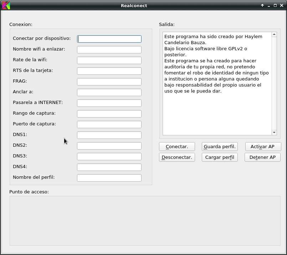Select the Rate de la wifi input
Viewport: 287px width, 255px height.
click(109, 60)
